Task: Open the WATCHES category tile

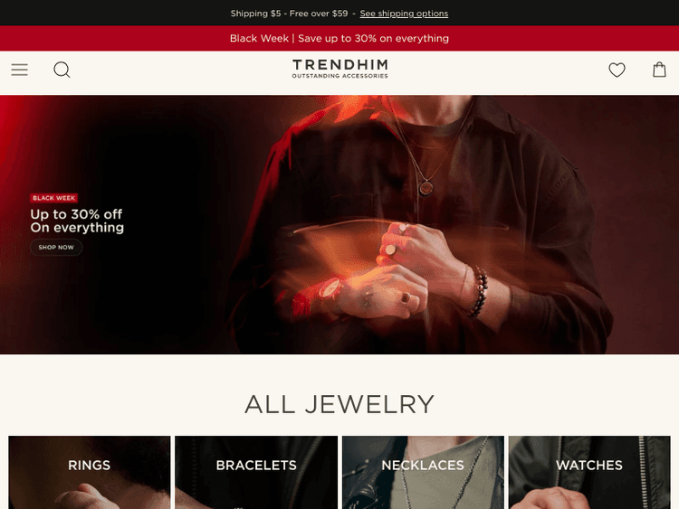Action: click(x=589, y=472)
